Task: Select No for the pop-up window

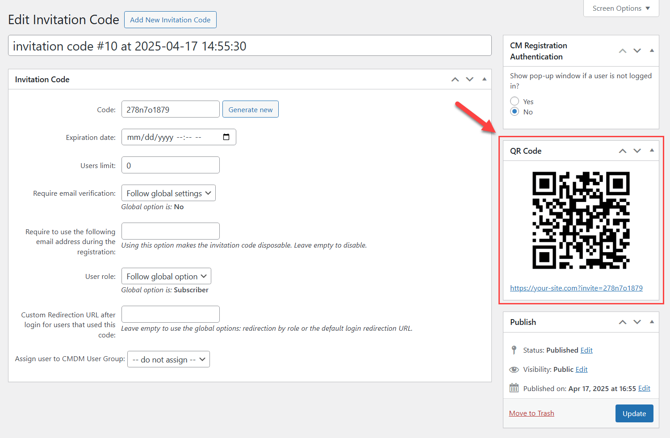Action: click(x=515, y=112)
